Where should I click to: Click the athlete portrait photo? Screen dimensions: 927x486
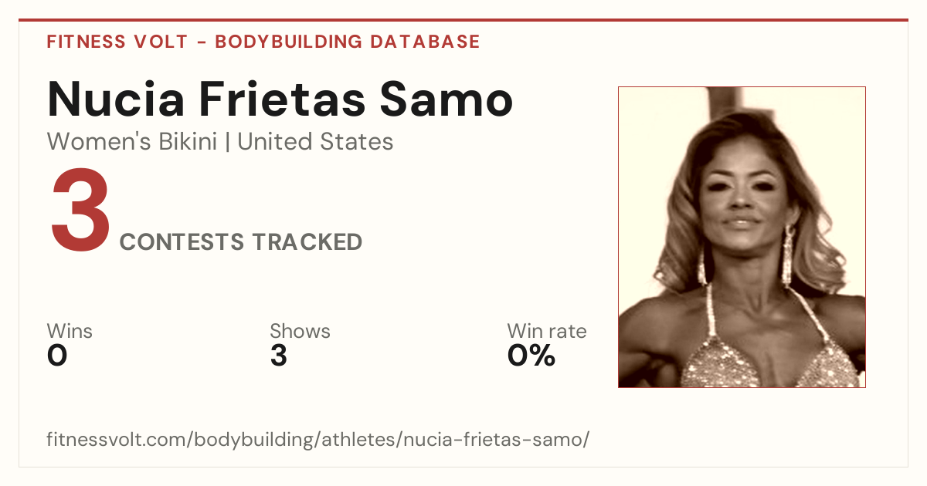click(x=742, y=237)
